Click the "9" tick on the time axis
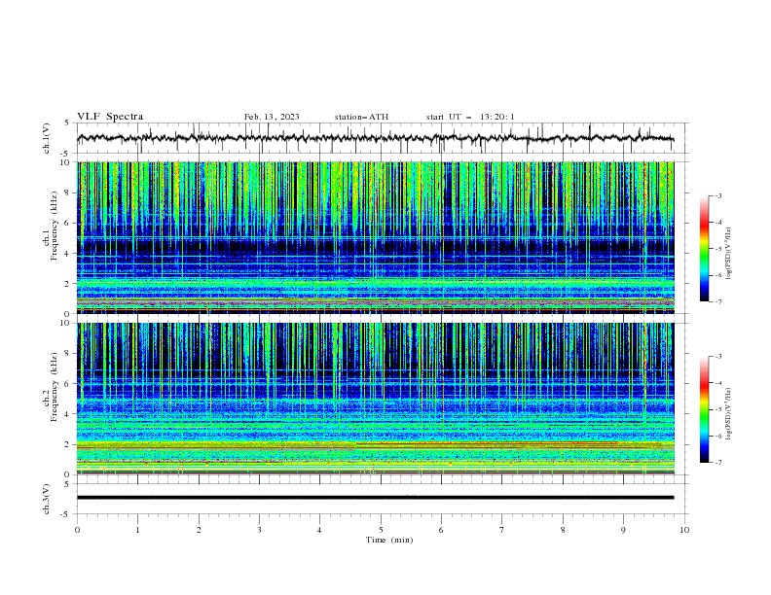 tap(623, 530)
